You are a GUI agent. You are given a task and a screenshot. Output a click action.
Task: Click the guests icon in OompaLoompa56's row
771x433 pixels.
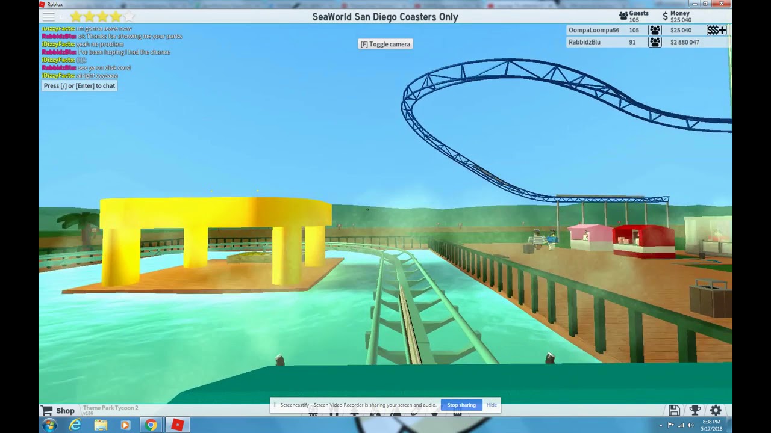655,30
